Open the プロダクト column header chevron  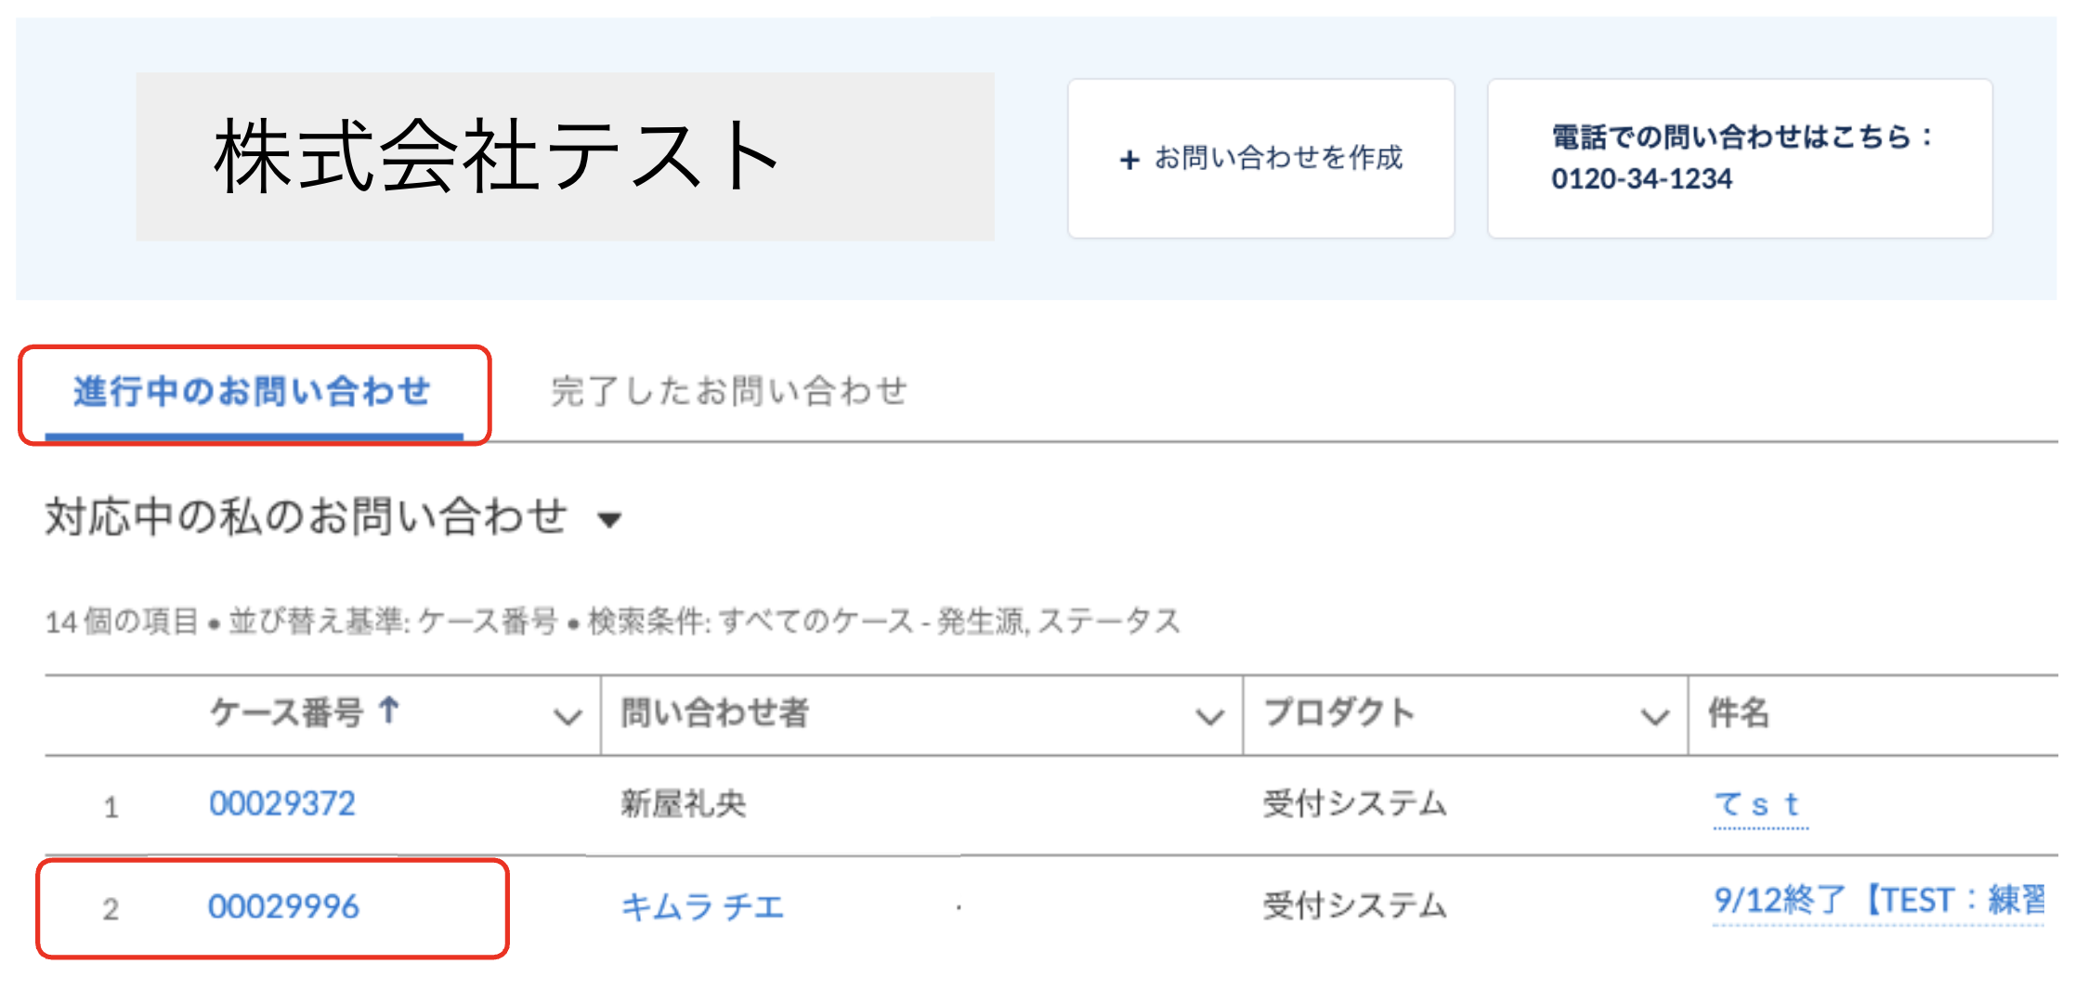tap(1652, 715)
